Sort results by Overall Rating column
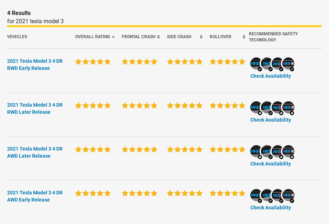 point(95,37)
